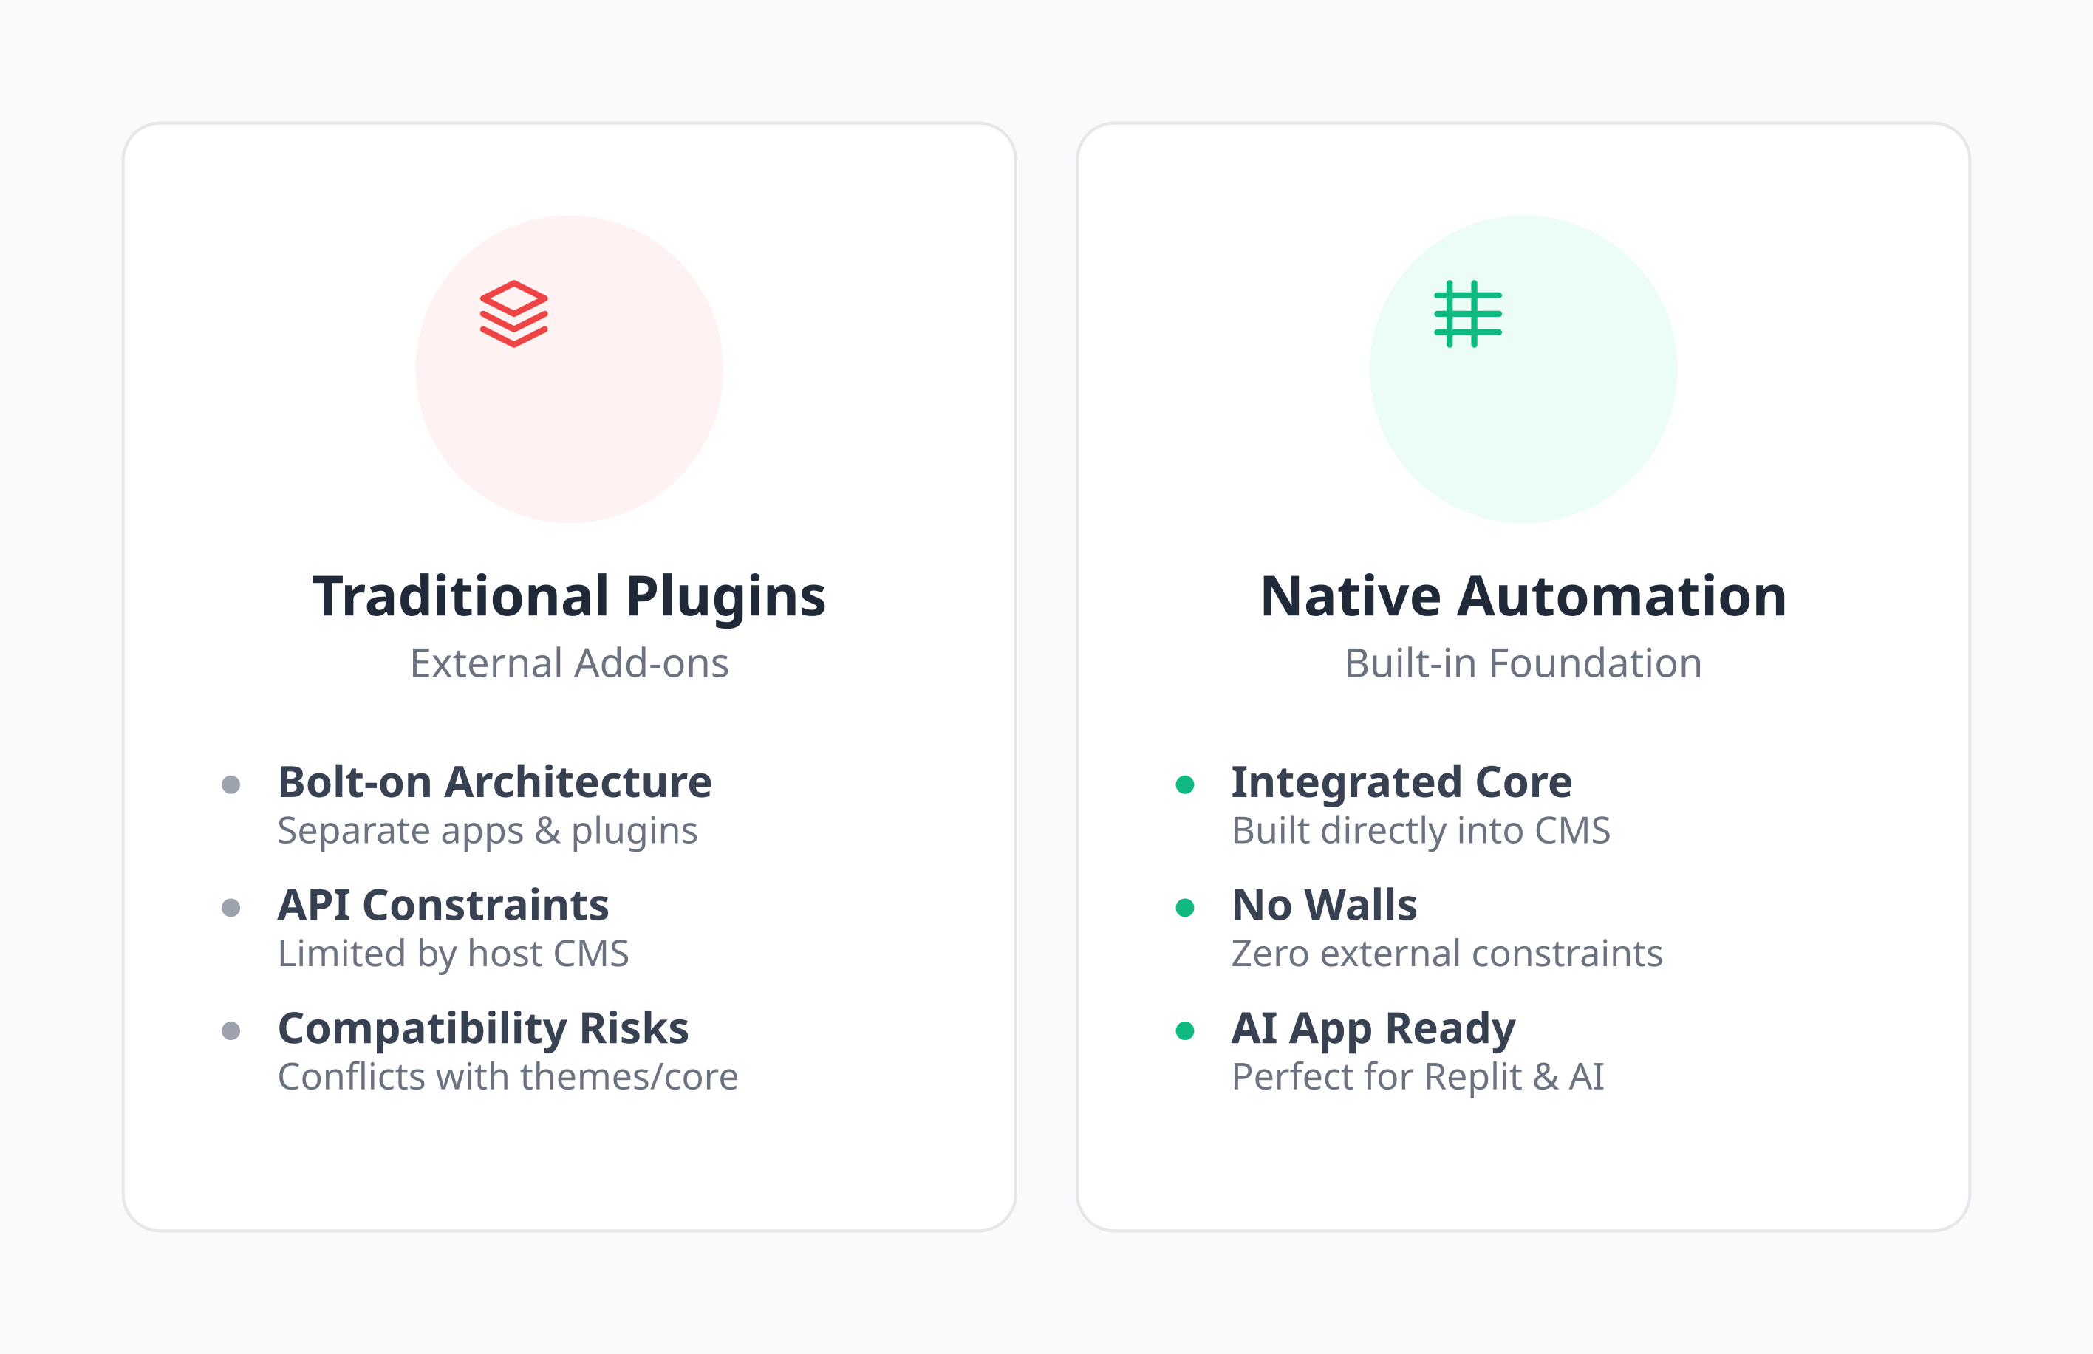Select the Traditional Plugins heading
This screenshot has width=2093, height=1354.
click(x=569, y=597)
